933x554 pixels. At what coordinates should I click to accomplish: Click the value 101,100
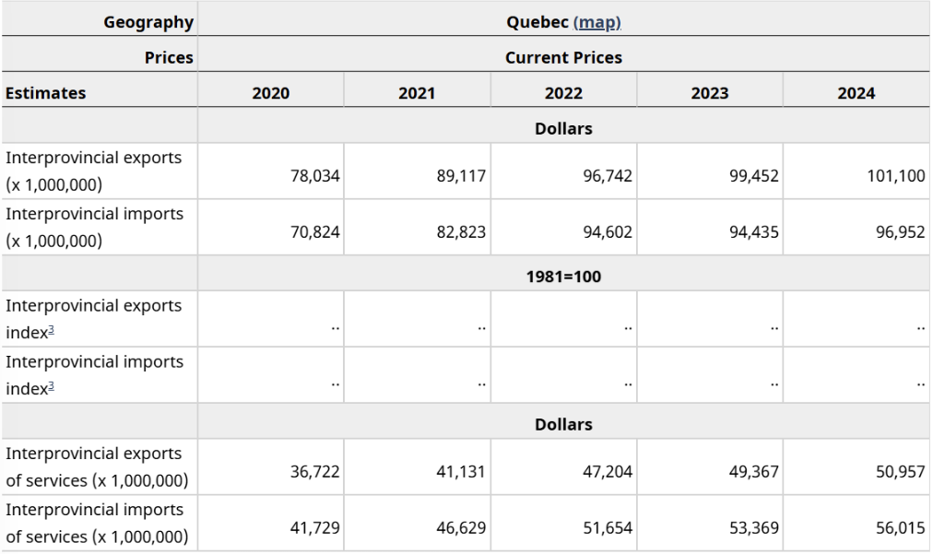tap(896, 176)
